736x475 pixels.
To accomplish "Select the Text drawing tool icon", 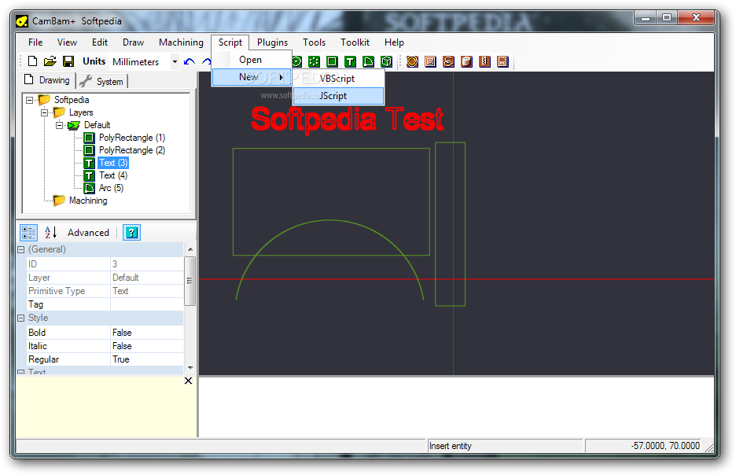I will tap(350, 61).
